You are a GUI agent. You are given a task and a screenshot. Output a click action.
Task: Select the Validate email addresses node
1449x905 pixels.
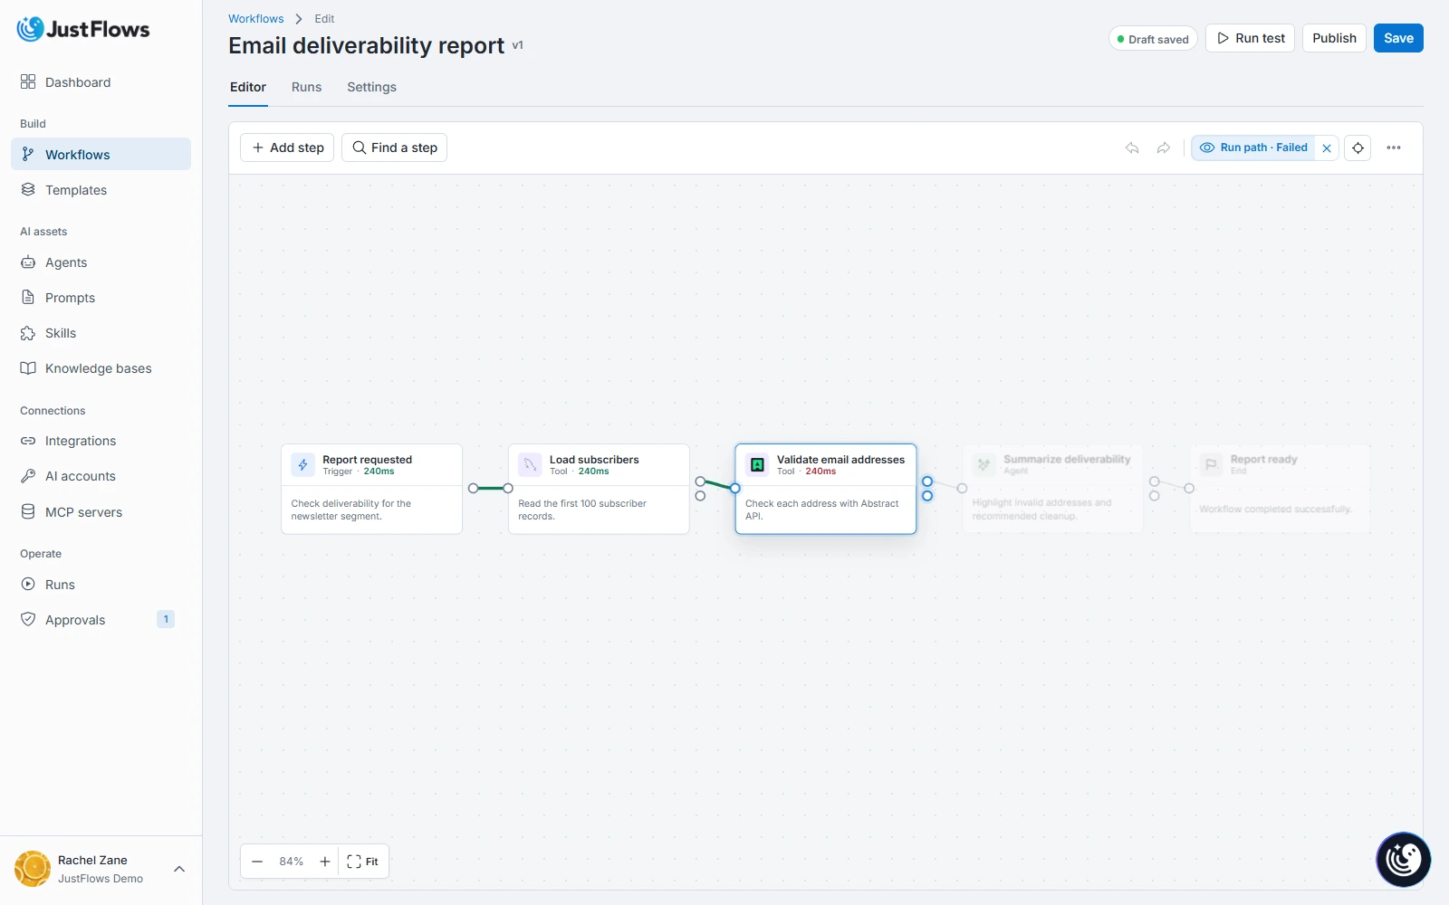pos(826,489)
